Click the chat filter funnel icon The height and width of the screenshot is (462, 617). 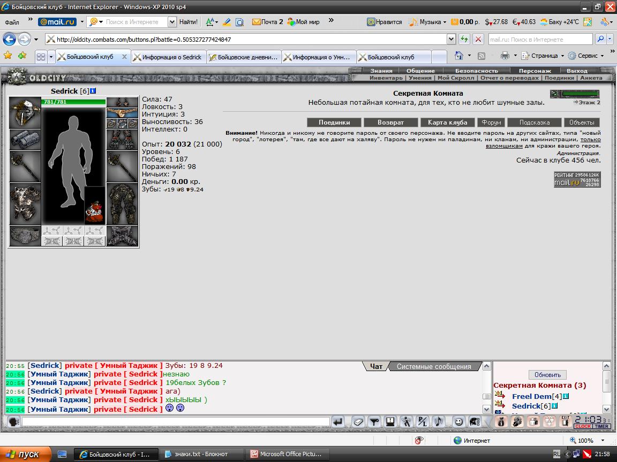[374, 422]
